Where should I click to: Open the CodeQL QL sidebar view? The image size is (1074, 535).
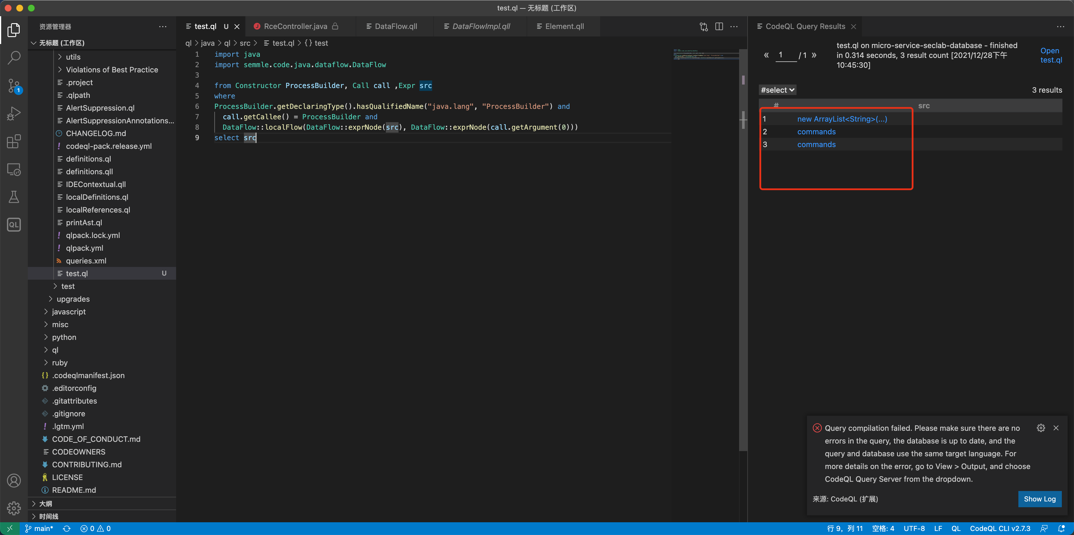14,225
